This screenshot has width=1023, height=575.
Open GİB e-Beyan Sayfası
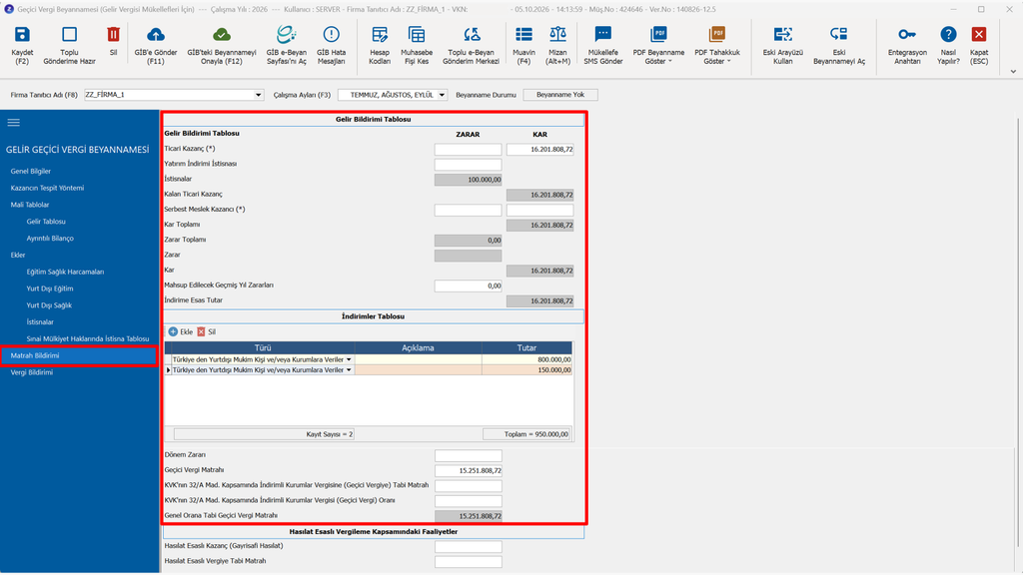pos(287,44)
